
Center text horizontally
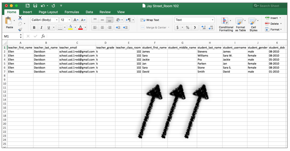(x=102, y=28)
